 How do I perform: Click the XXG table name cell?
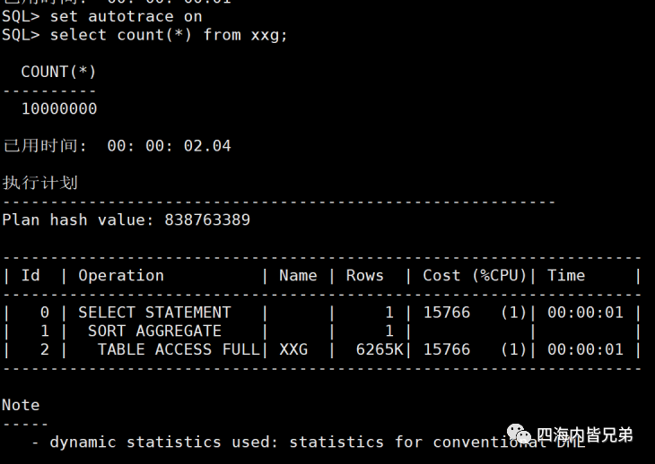point(293,349)
